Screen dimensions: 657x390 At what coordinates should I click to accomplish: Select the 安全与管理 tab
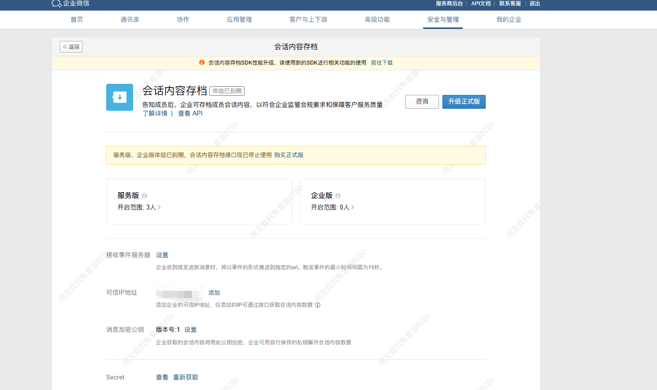pos(443,20)
